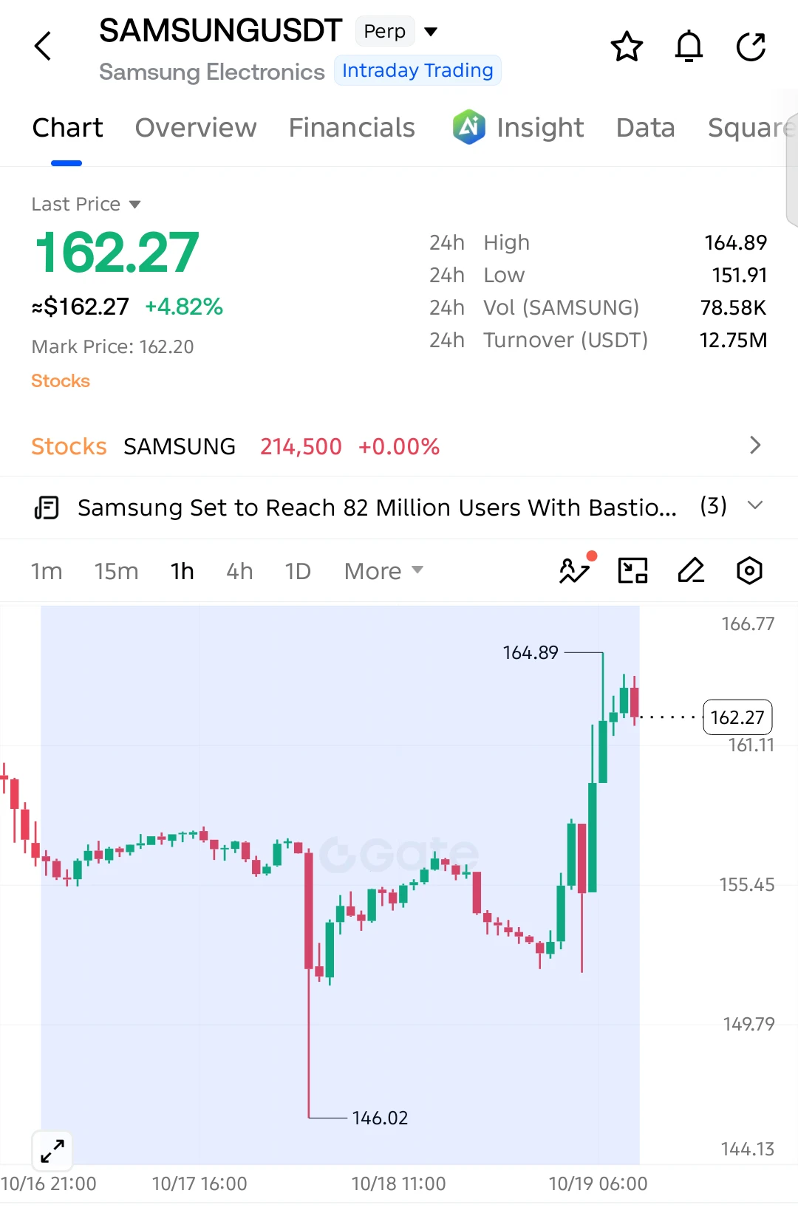Expand chart to fullscreen with arrows icon
This screenshot has height=1213, width=798.
click(x=52, y=1151)
